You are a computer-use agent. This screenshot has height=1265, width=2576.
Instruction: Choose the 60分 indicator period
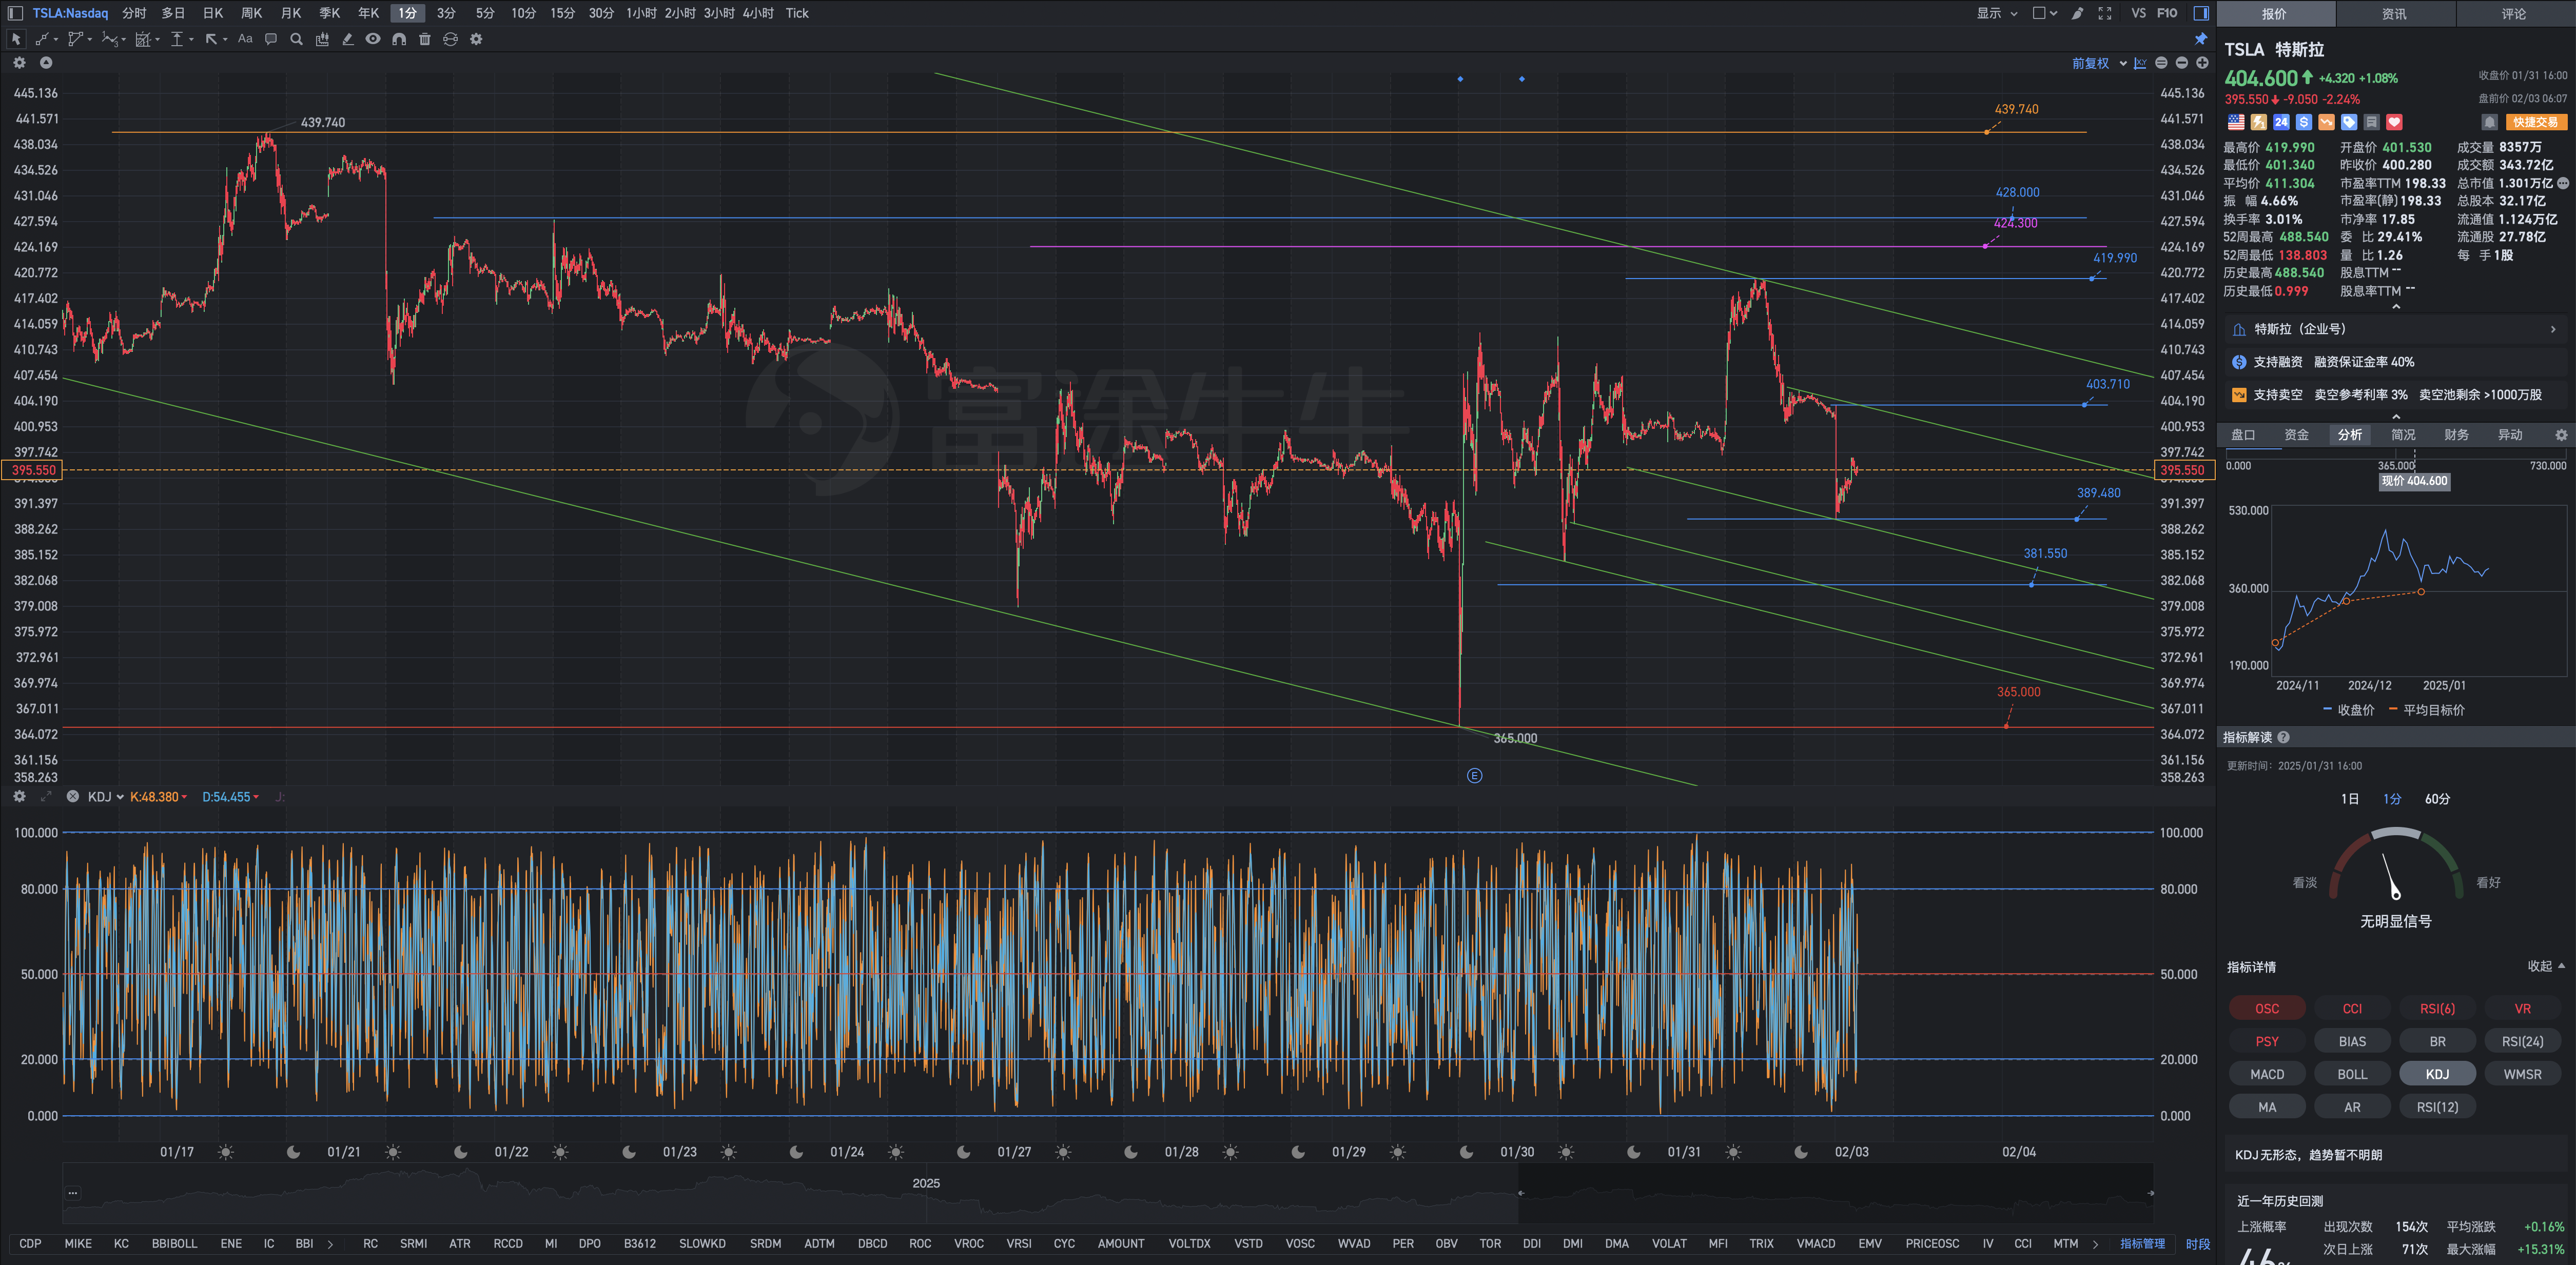point(2437,799)
